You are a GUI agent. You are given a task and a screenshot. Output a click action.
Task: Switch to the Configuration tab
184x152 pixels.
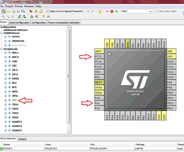38,22
